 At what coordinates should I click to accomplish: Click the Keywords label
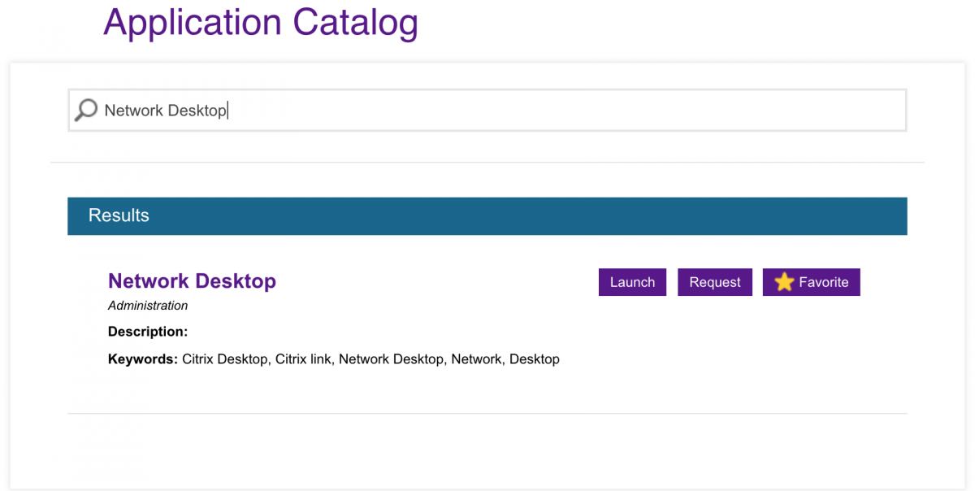[142, 358]
